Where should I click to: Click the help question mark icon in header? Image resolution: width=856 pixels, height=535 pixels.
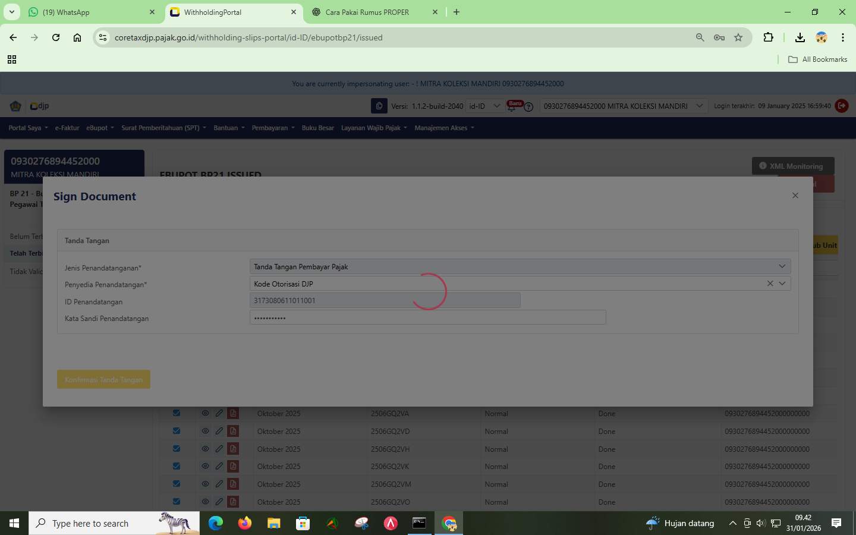point(528,107)
